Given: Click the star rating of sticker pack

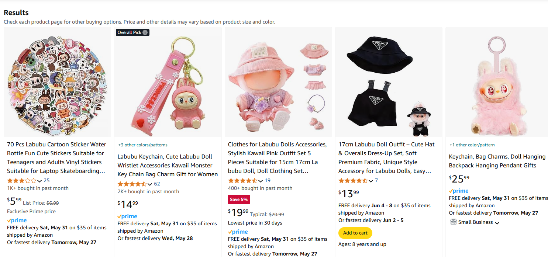Looking at the screenshot, I should pos(21,181).
